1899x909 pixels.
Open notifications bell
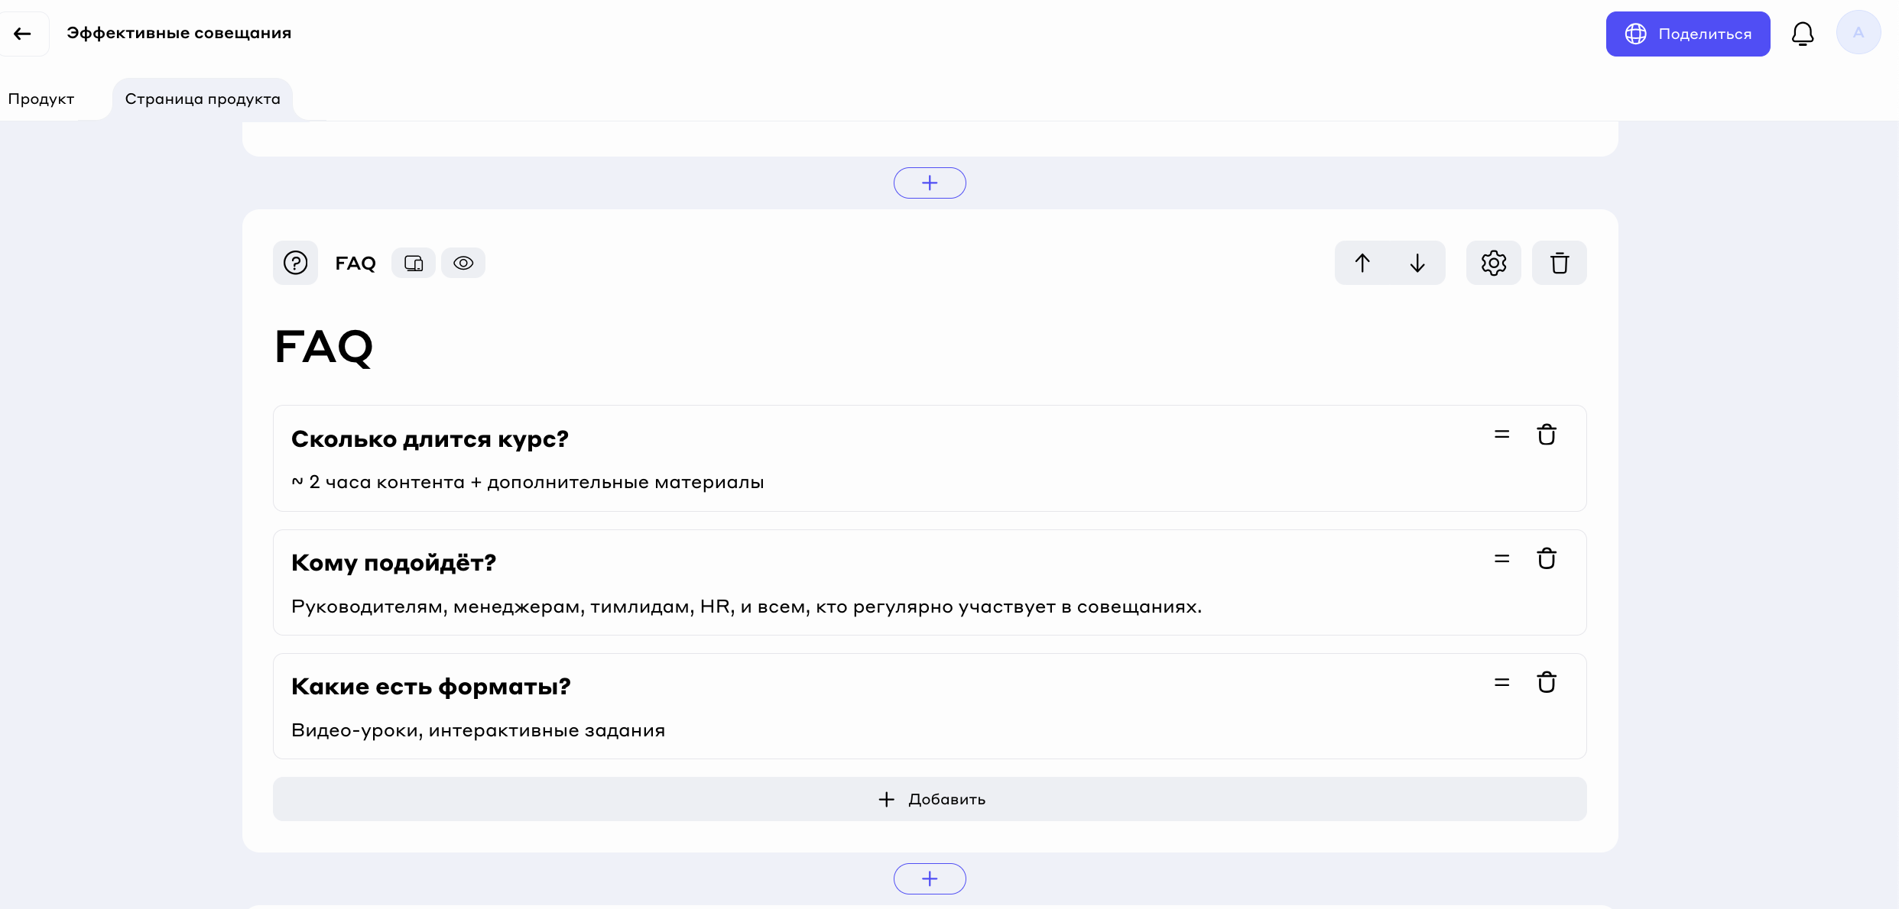click(1802, 34)
